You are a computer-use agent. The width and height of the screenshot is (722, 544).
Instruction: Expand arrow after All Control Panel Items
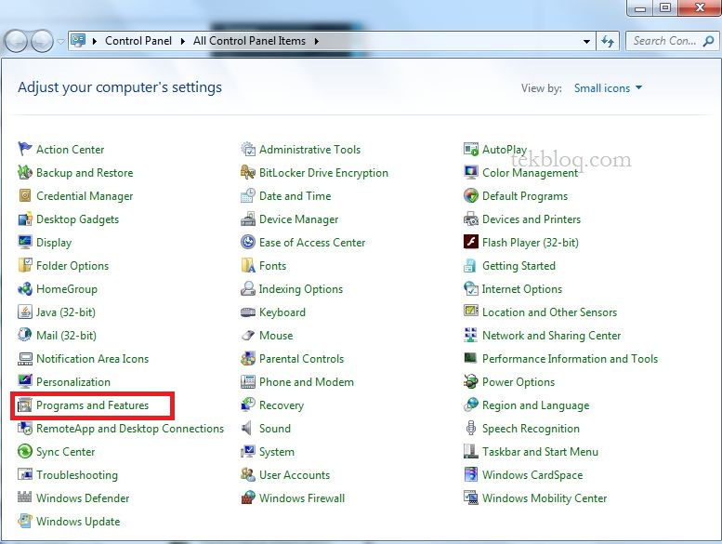[x=316, y=41]
